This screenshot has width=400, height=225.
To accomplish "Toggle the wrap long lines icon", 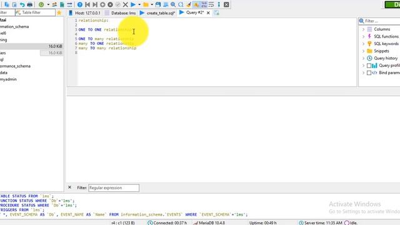I will tap(211, 4).
